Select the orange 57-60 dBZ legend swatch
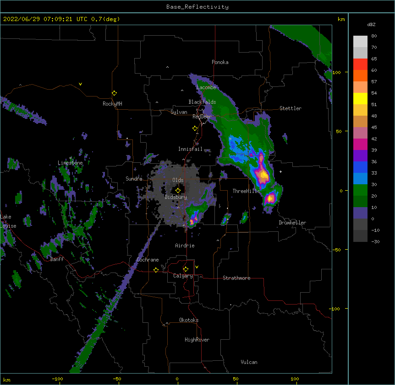395x385 pixels. [360, 75]
